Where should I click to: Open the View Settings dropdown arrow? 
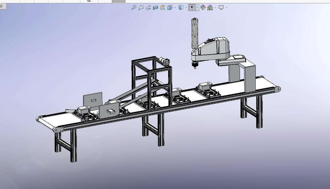(x=226, y=8)
